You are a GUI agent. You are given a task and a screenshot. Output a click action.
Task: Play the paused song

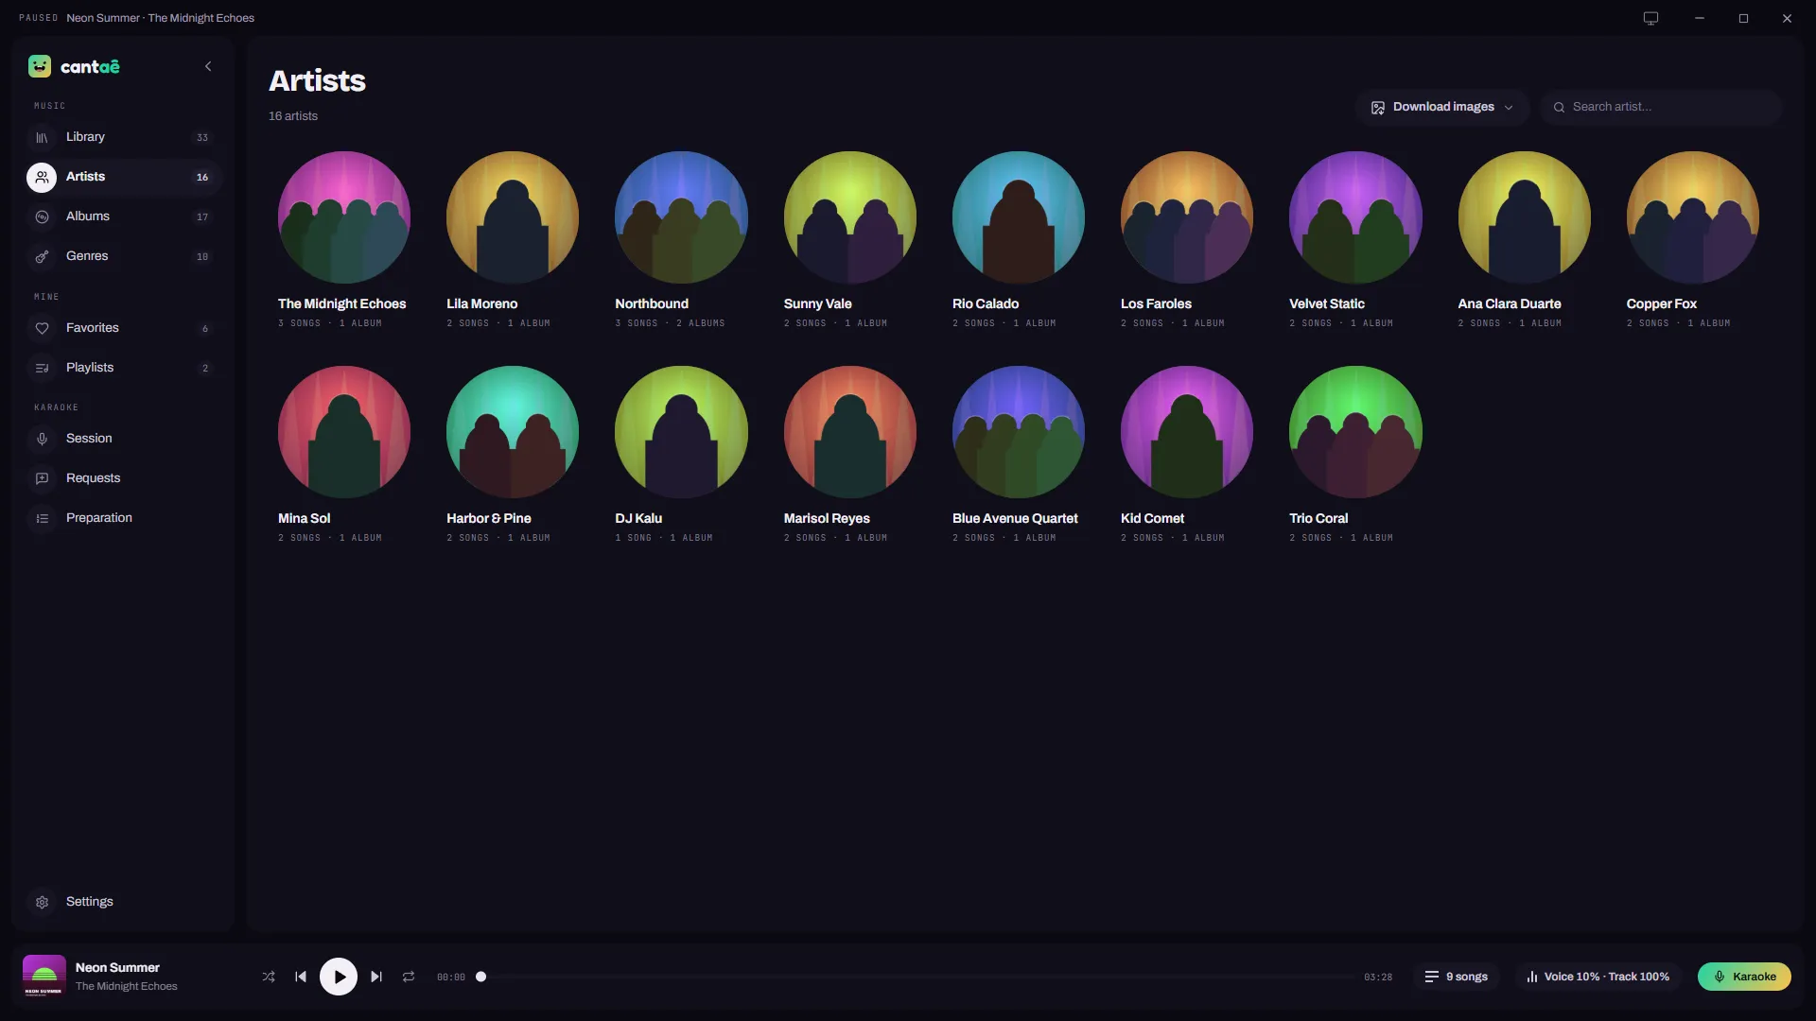pyautogui.click(x=339, y=977)
